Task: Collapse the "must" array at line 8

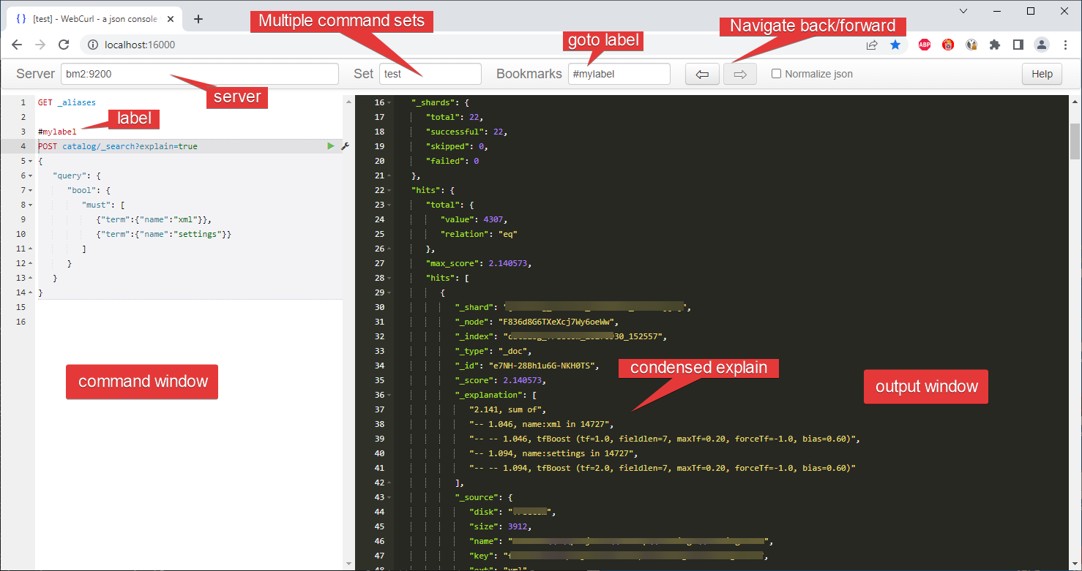Action: tap(31, 205)
